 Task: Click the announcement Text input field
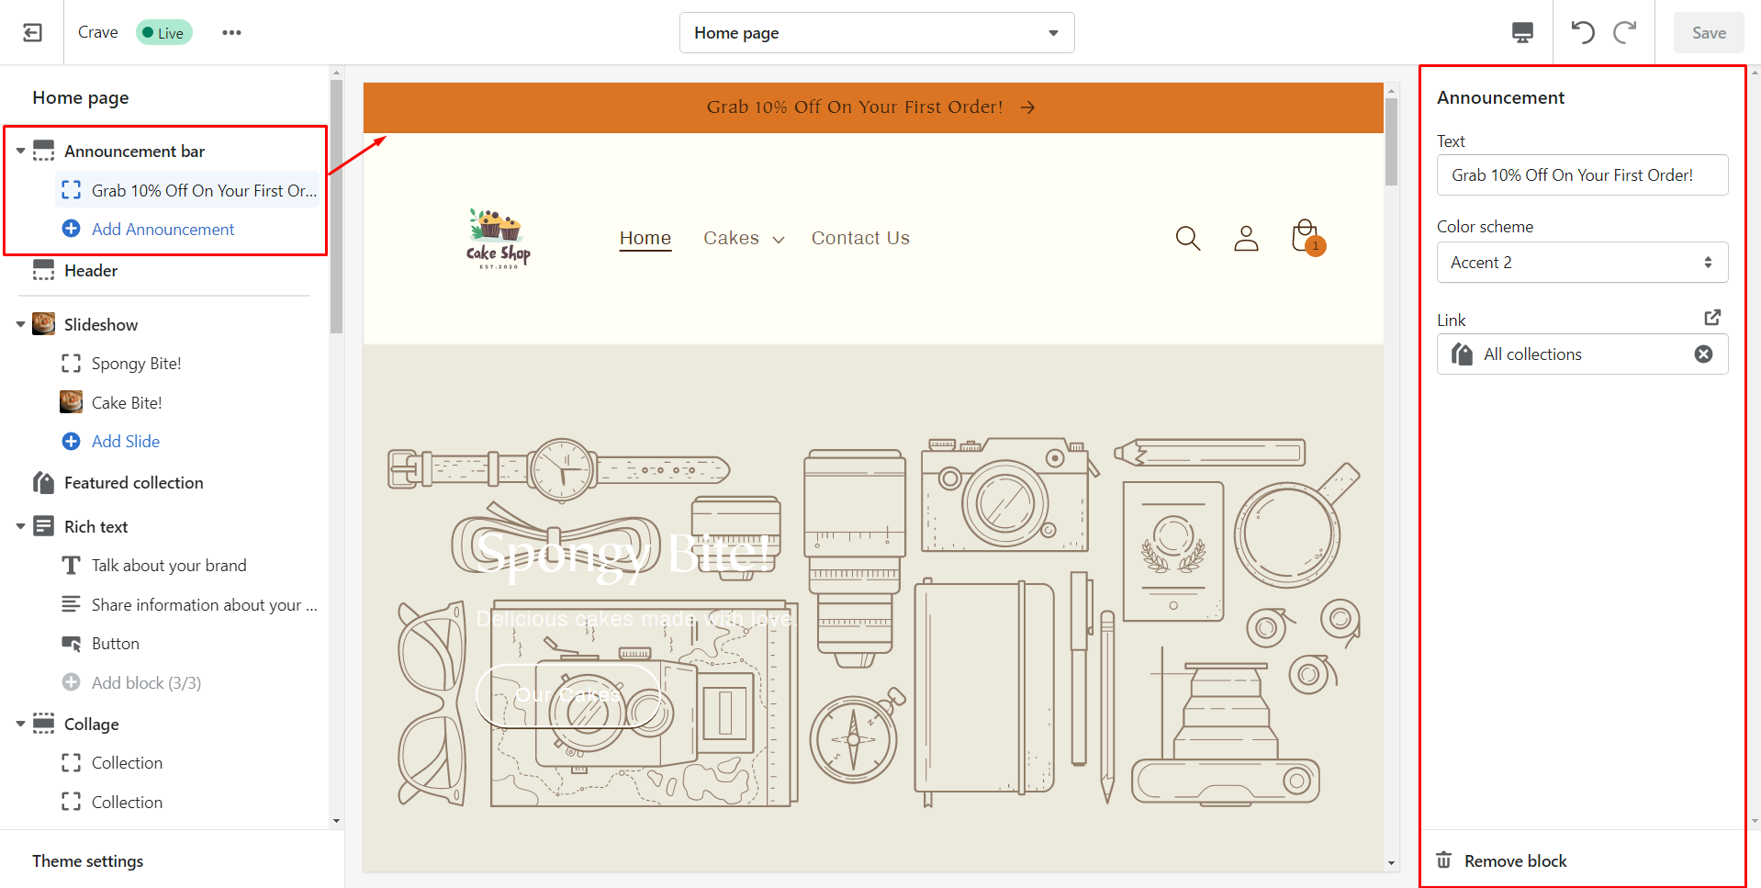pos(1582,175)
